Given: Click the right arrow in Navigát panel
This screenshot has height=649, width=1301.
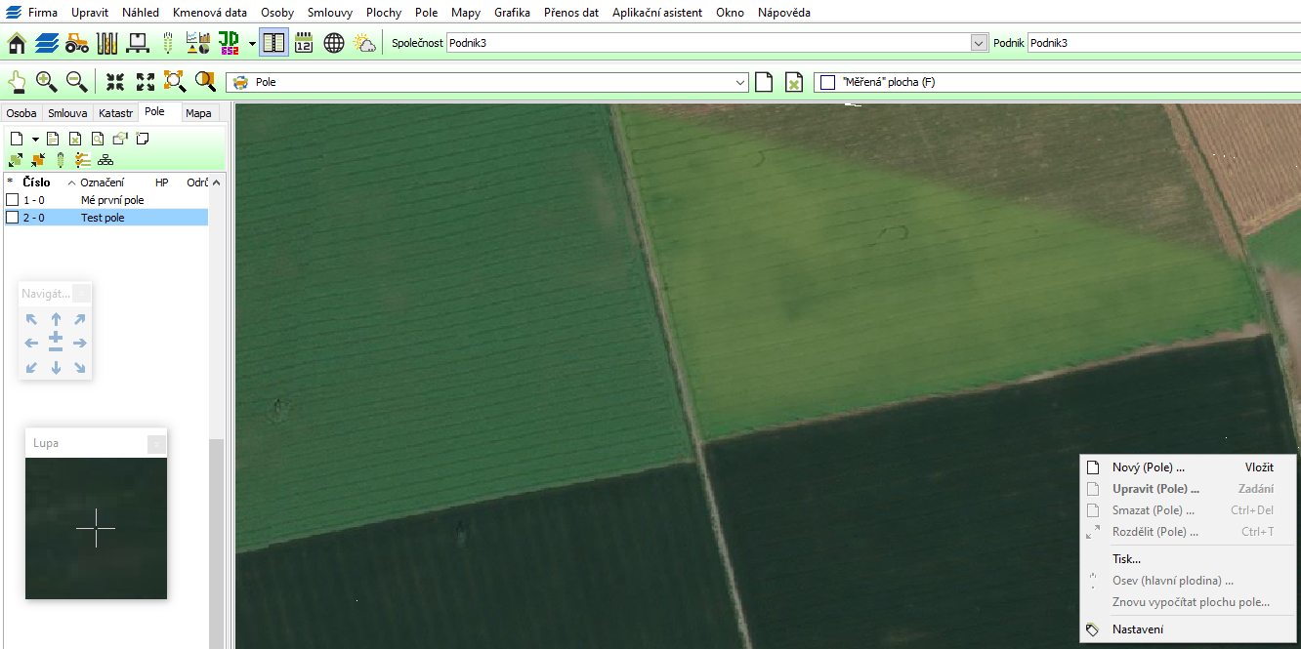Looking at the screenshot, I should click(80, 344).
